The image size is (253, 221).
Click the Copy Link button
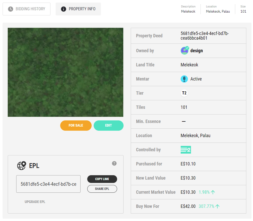(x=102, y=179)
